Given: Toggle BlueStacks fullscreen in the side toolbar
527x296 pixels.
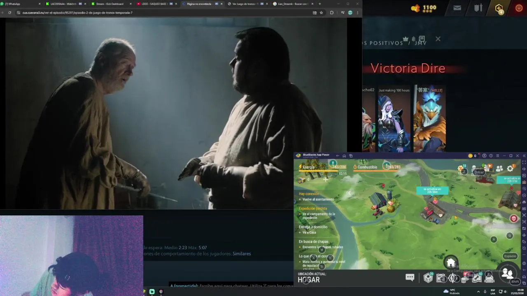Looking at the screenshot, I should pyautogui.click(x=524, y=162).
